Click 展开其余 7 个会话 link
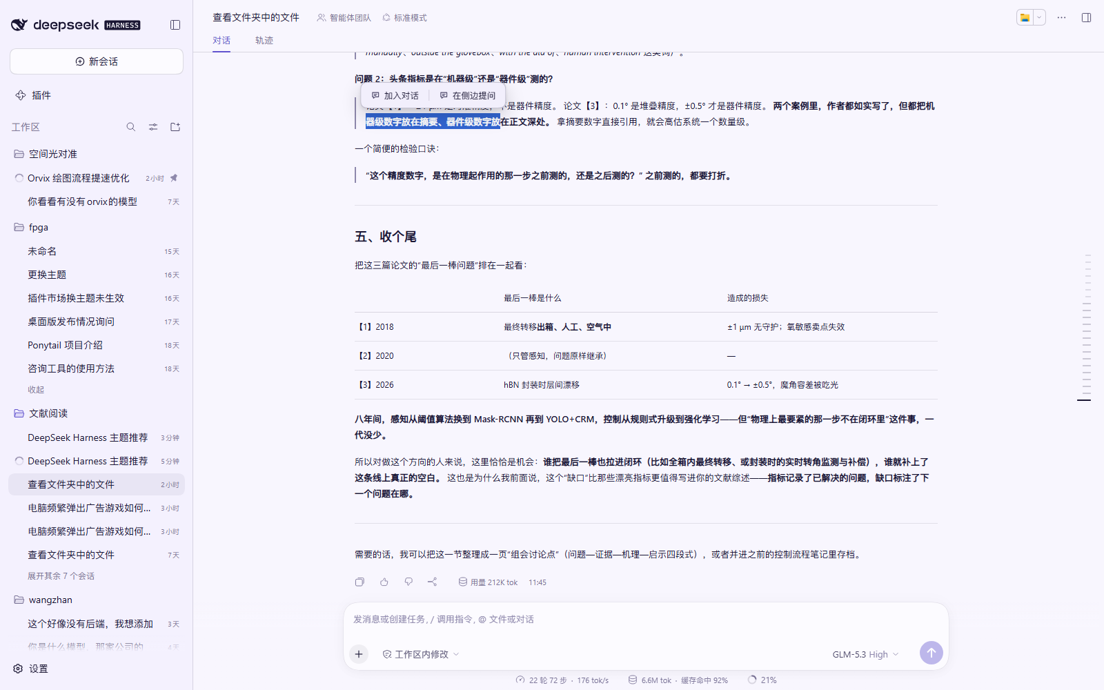 (61, 576)
